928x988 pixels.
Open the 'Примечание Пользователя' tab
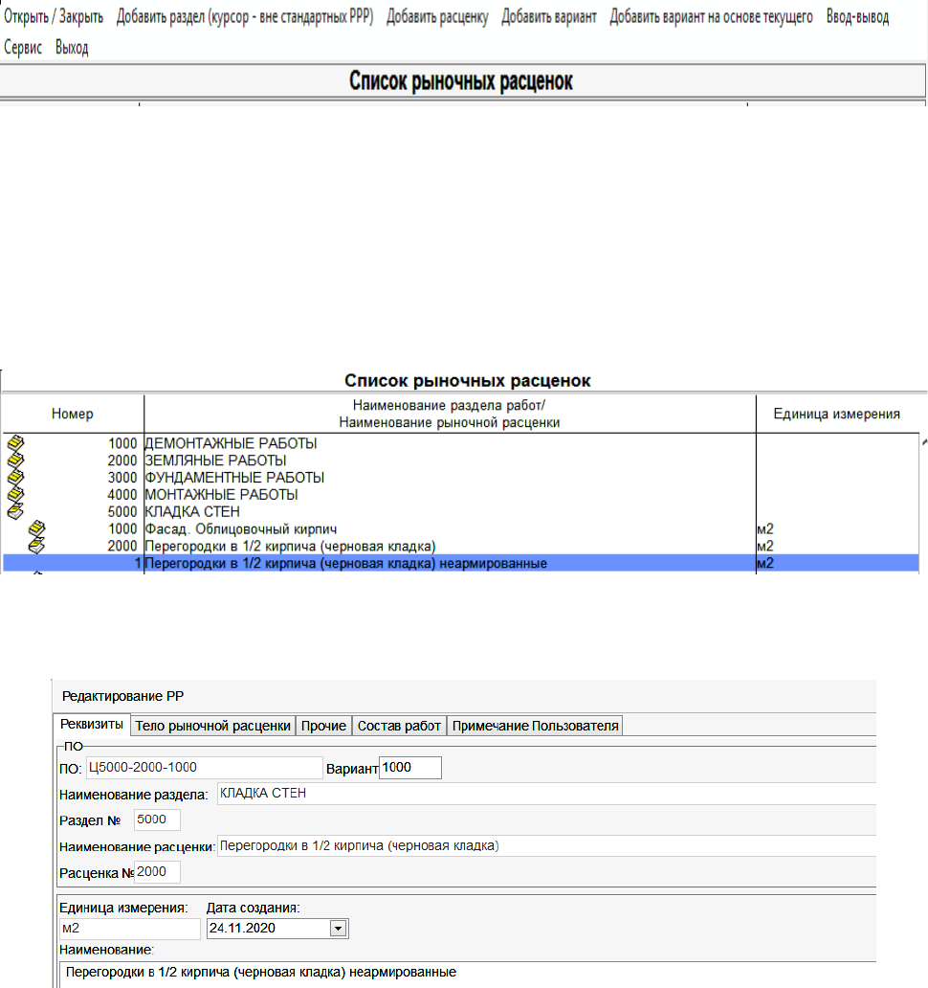535,726
